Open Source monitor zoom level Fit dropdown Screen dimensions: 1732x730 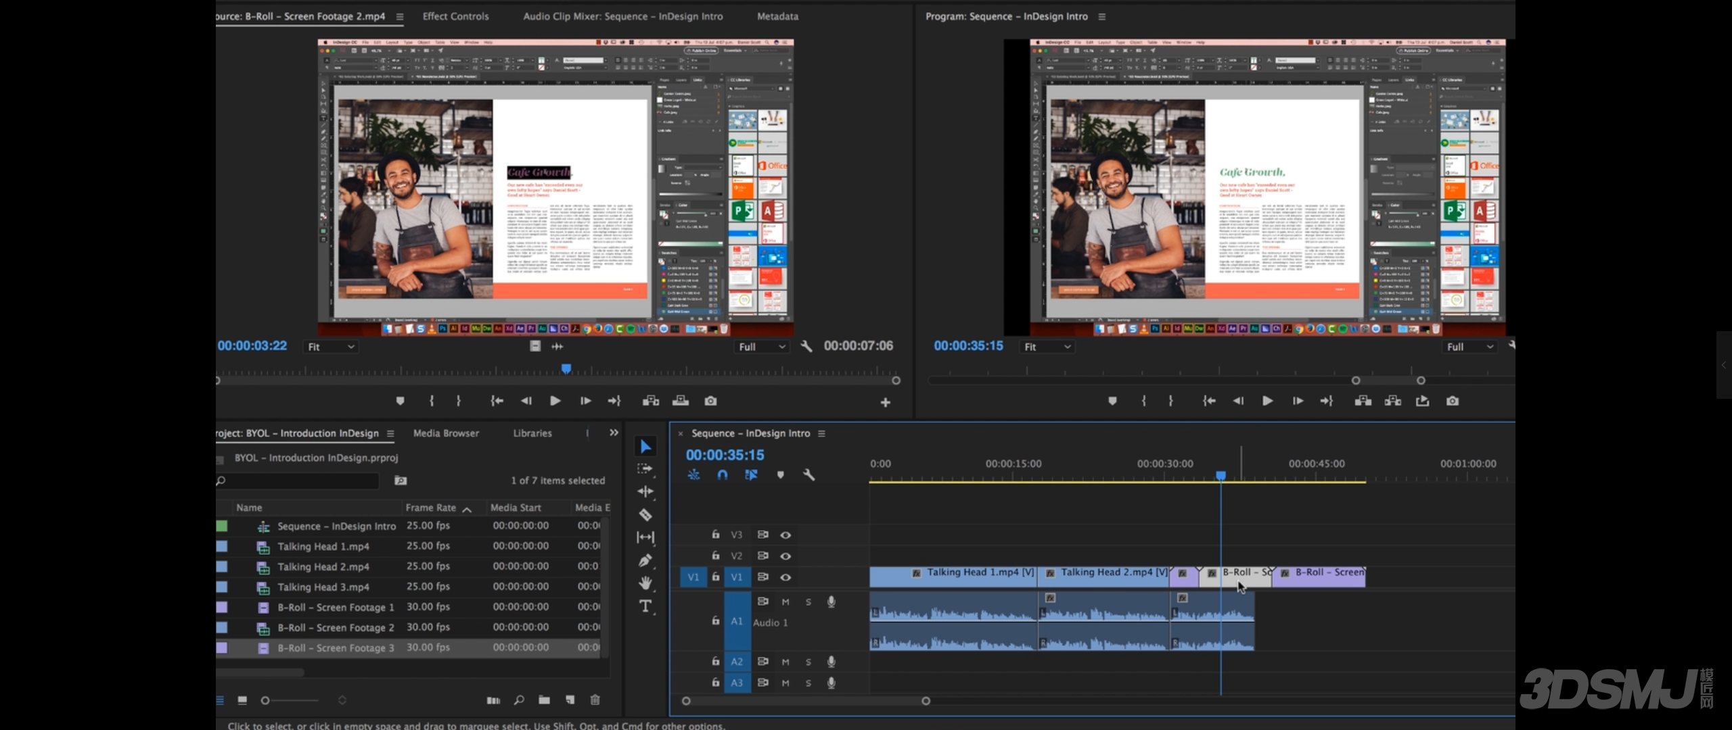tap(330, 347)
